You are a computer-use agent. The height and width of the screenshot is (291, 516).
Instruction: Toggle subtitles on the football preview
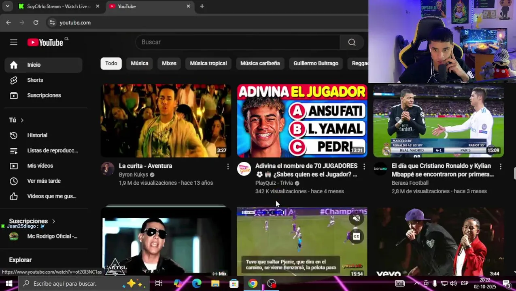click(357, 236)
